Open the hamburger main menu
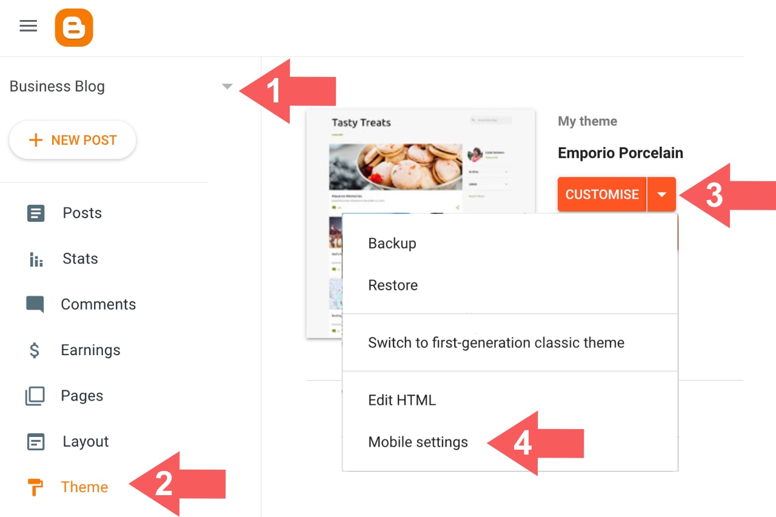Screen dimensions: 776x517 click(x=28, y=26)
